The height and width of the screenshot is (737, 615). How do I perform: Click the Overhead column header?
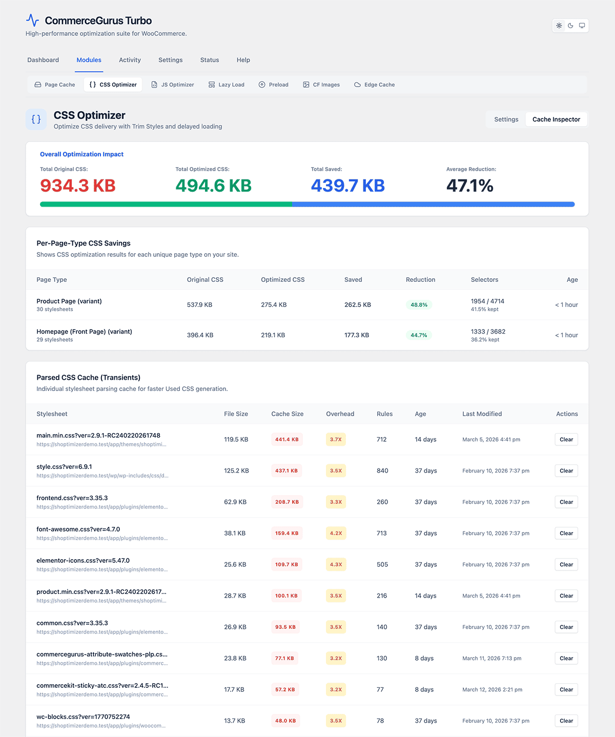click(x=340, y=414)
